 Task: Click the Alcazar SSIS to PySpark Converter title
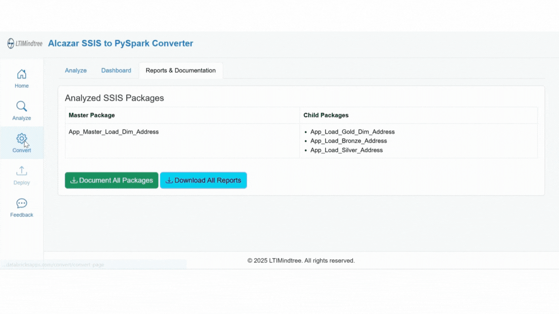[x=120, y=44]
